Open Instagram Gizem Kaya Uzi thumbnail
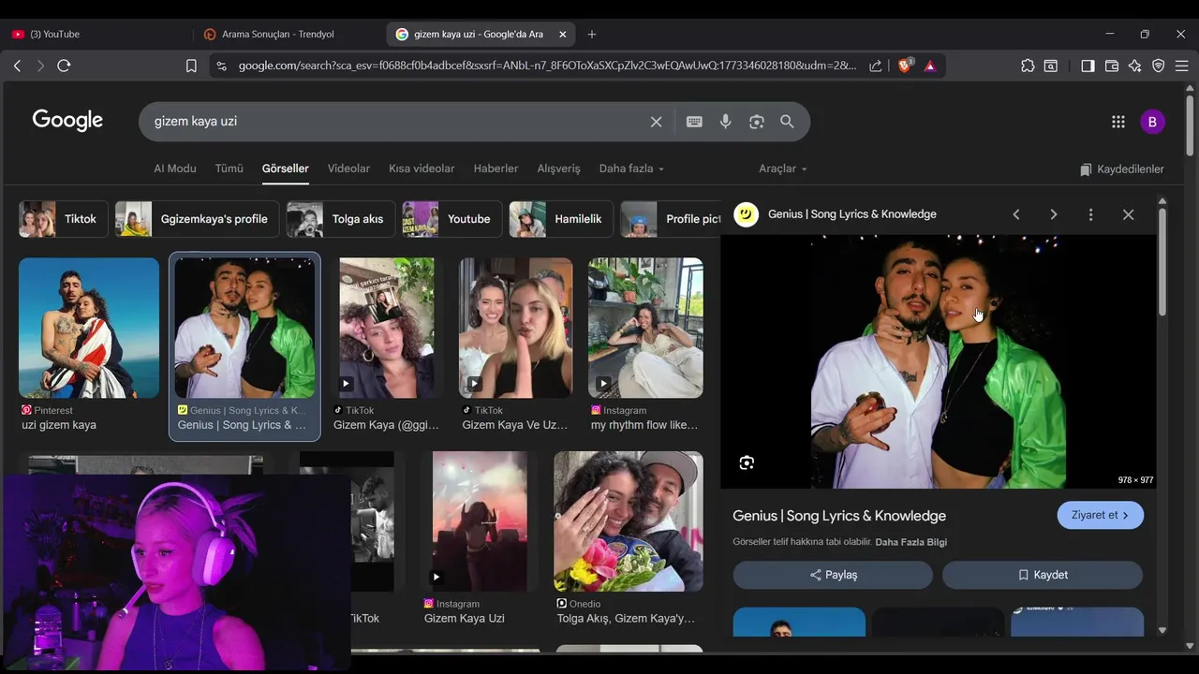Image resolution: width=1199 pixels, height=674 pixels. 480,521
